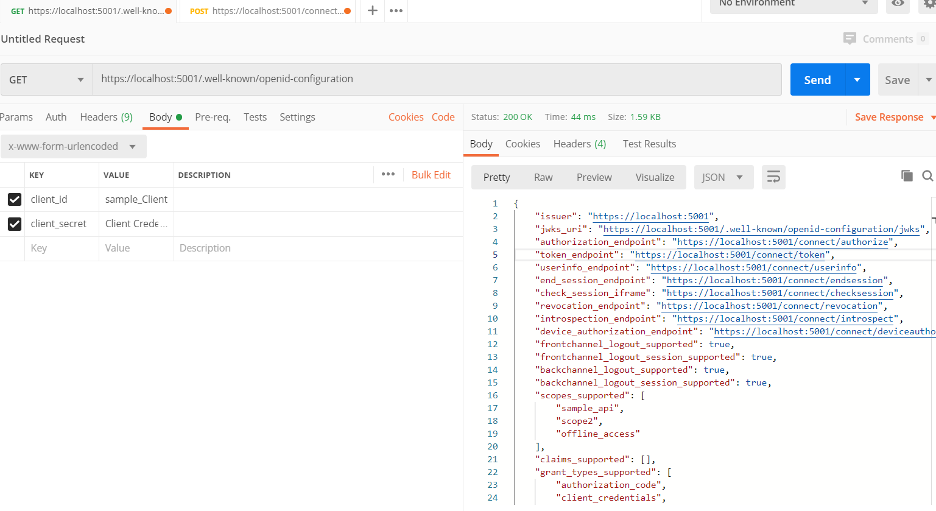The image size is (936, 511).
Task: Click line number 16 in response gutter
Action: pos(492,395)
